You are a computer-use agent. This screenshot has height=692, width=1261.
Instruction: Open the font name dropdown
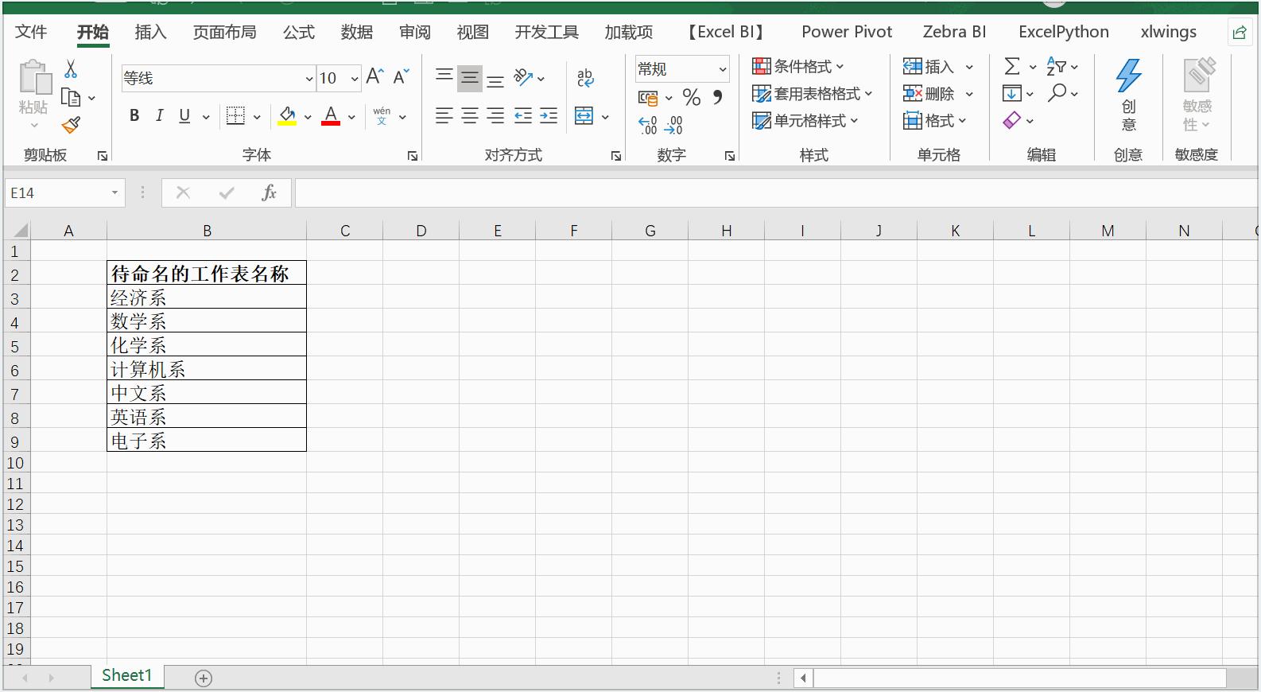(x=308, y=78)
